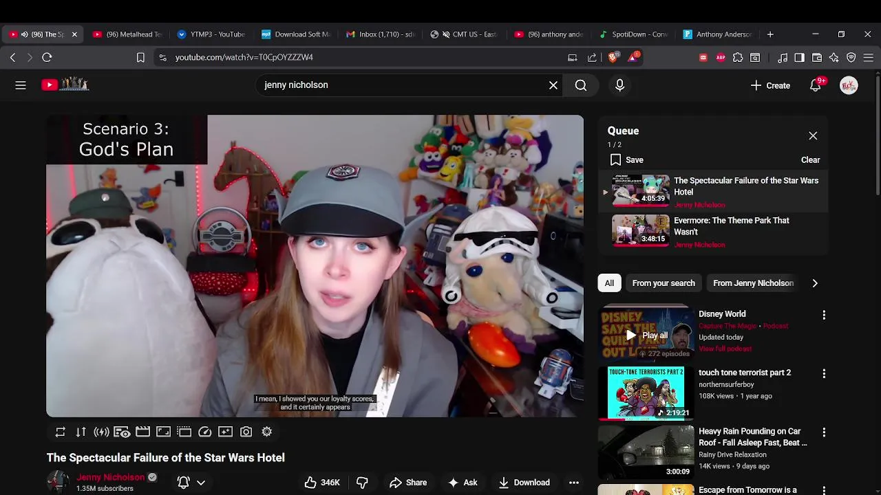The image size is (881, 495).
Task: Download the video
Action: click(x=524, y=483)
